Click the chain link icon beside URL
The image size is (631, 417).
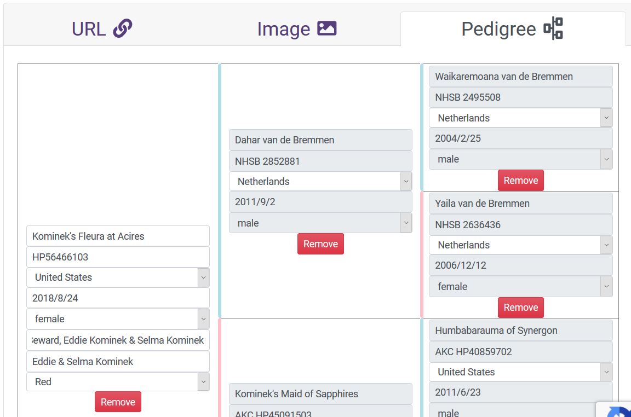pyautogui.click(x=123, y=28)
